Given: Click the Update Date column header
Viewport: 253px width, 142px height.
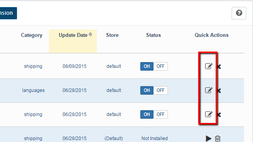Looking at the screenshot, I should coord(73,35).
